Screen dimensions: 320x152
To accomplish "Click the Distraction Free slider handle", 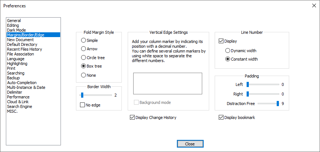I will (x=278, y=104).
